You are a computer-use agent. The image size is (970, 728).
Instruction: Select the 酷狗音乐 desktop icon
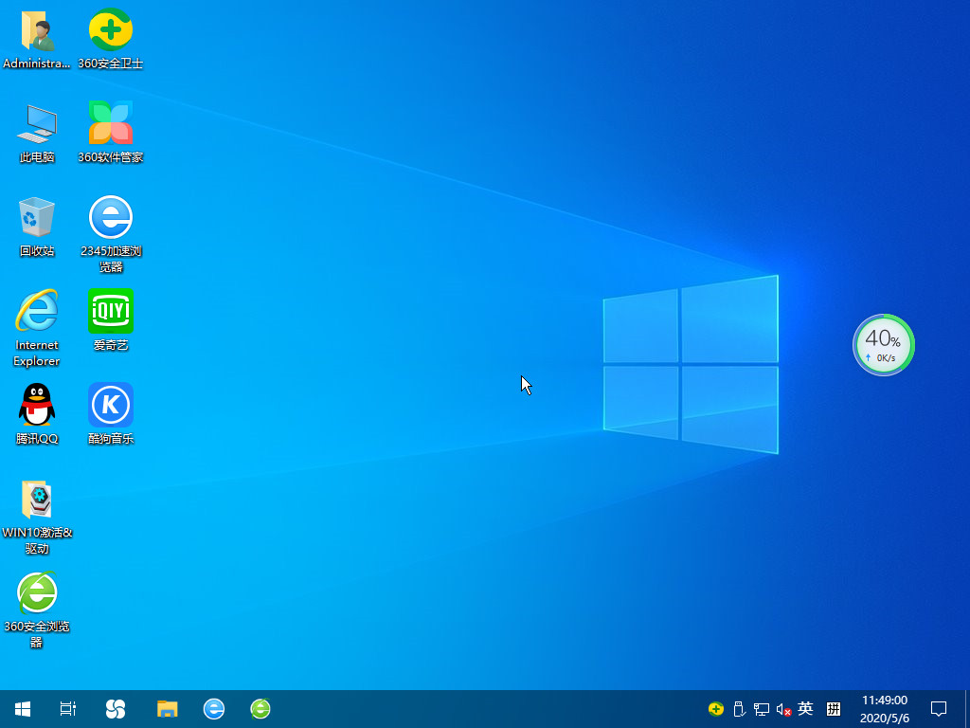tap(111, 406)
